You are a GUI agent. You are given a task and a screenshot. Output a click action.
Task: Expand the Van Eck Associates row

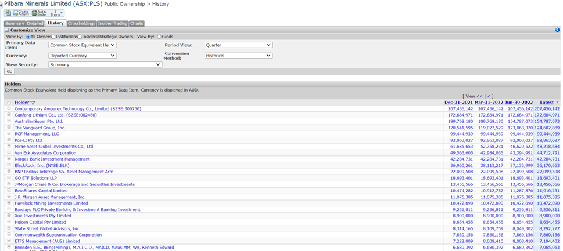tap(9, 152)
